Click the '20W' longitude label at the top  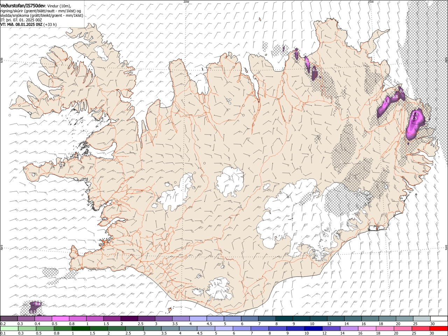coord(186,2)
